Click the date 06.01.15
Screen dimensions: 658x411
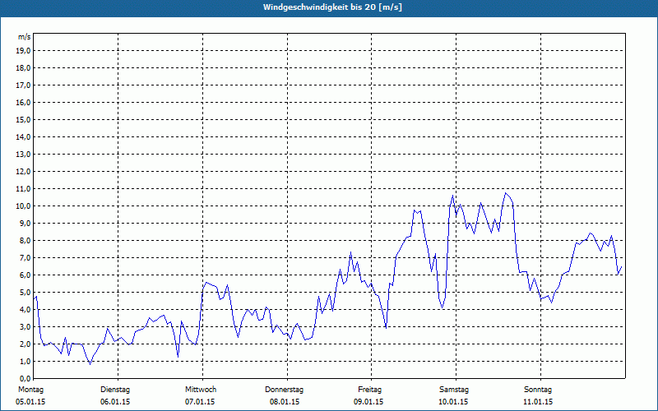(115, 402)
